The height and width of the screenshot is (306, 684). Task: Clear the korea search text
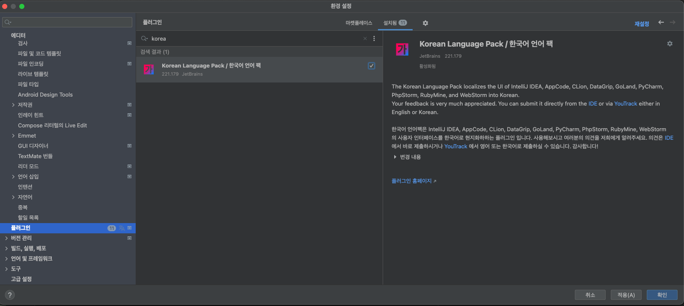[x=365, y=38]
